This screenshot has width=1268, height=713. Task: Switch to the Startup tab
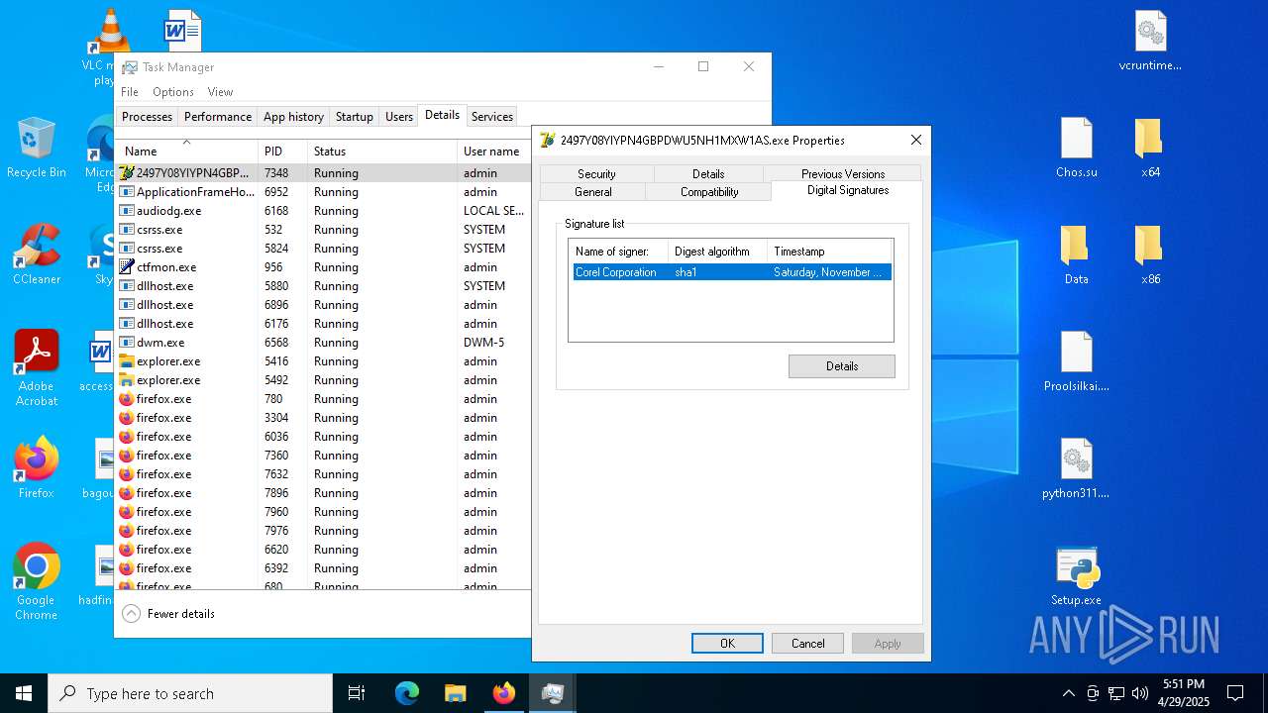tap(354, 117)
